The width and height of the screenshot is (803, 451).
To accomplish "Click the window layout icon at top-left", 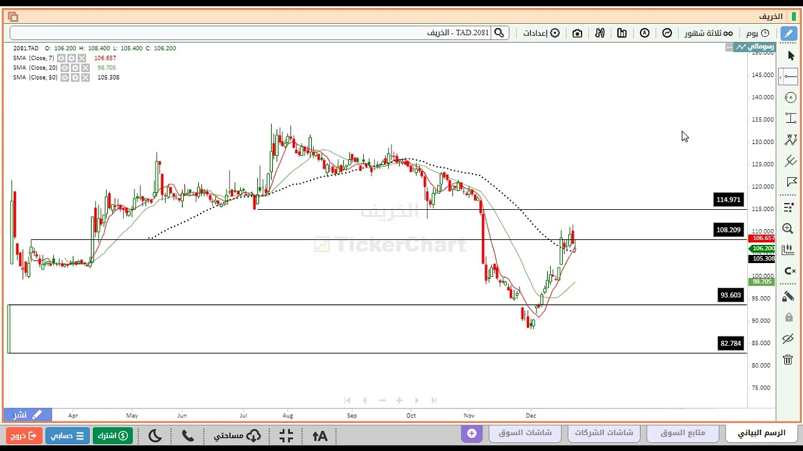I will click(x=13, y=17).
